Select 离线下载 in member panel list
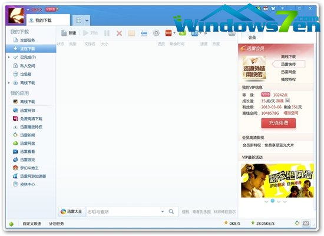 pyautogui.click(x=288, y=56)
